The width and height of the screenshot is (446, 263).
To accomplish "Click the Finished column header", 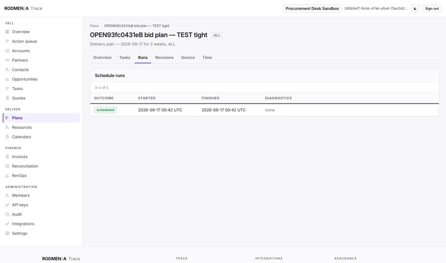I will click(x=210, y=98).
